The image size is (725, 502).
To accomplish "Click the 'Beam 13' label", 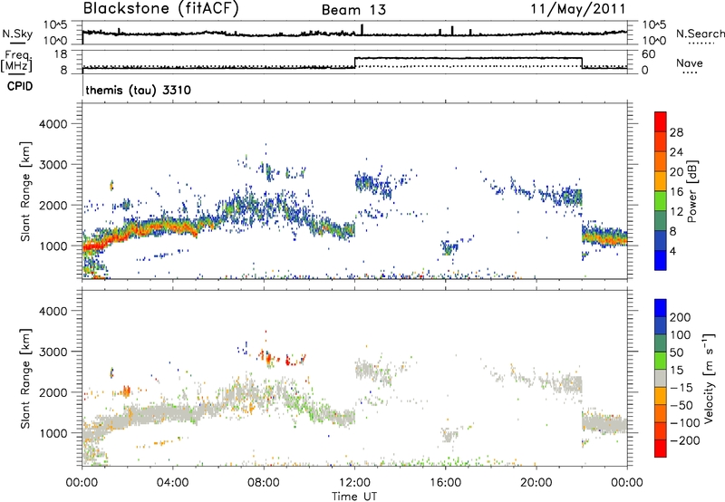I will coord(353,10).
